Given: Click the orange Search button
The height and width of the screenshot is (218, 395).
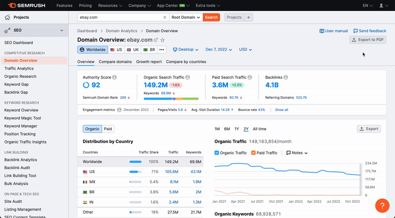Looking at the screenshot, I should coord(211,17).
